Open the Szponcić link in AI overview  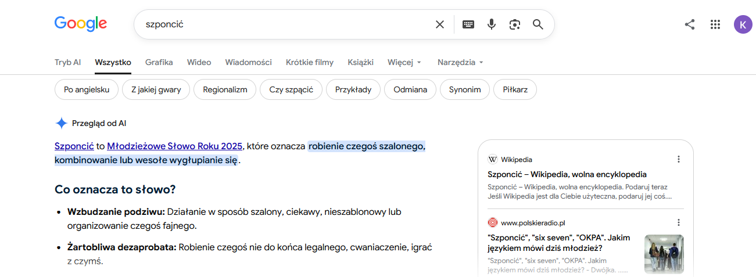click(x=74, y=146)
